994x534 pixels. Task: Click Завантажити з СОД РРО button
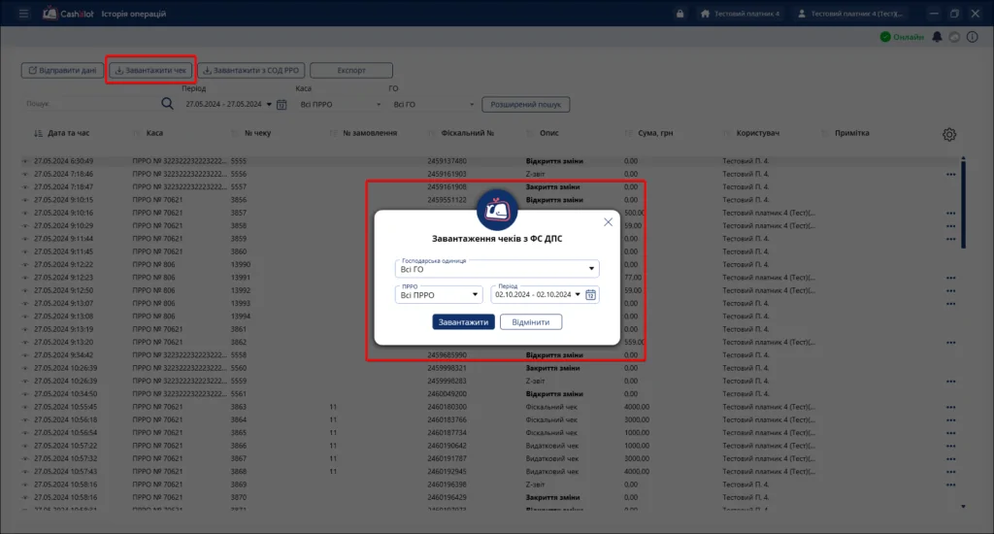(251, 71)
